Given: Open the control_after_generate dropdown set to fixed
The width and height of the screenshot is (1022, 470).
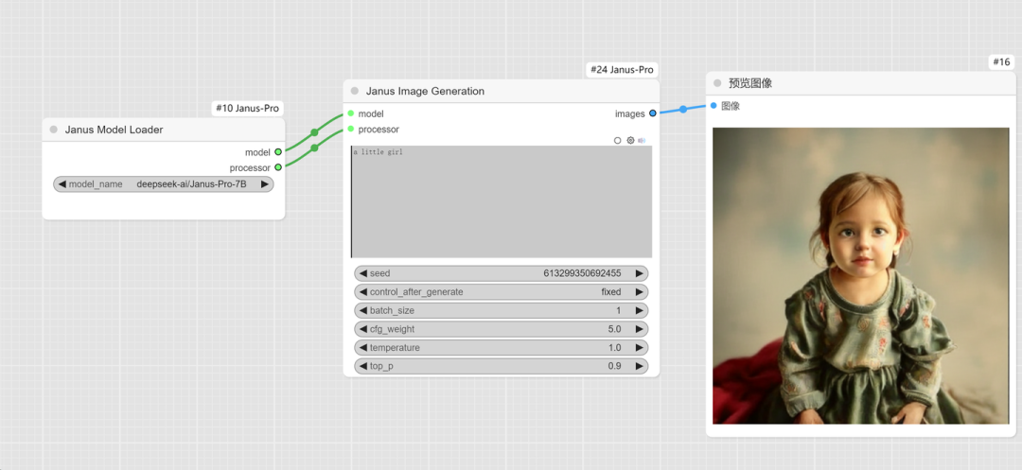Looking at the screenshot, I should [x=502, y=291].
